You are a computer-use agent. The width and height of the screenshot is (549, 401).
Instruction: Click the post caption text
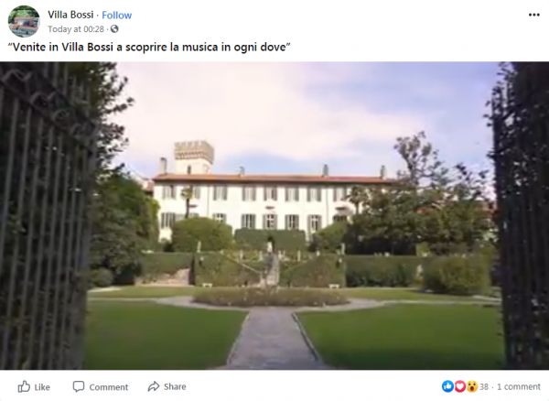point(149,47)
